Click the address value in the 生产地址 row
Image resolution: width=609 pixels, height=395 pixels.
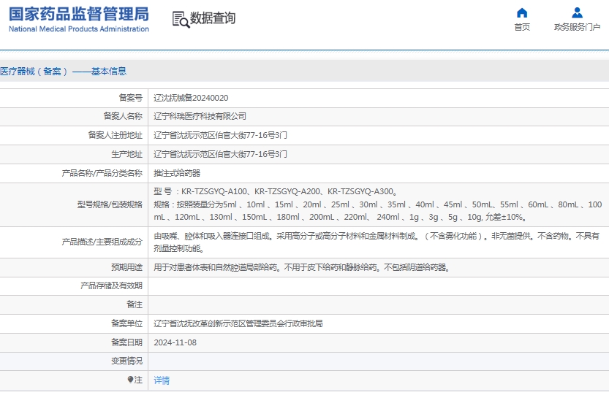[220, 154]
